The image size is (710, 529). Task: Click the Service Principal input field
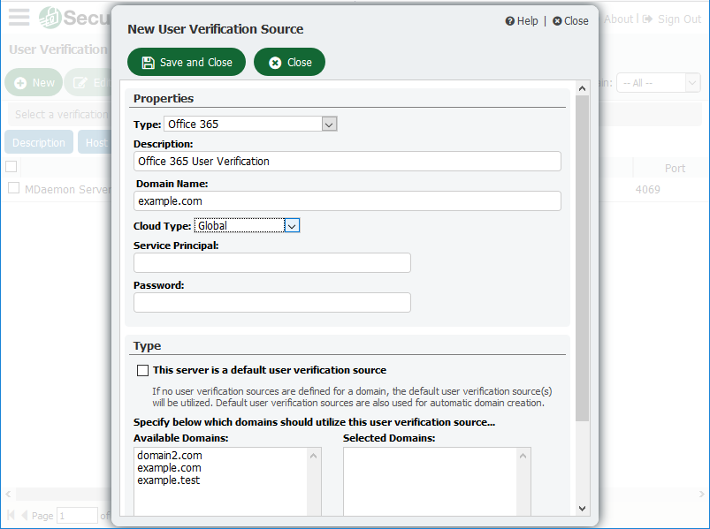tap(272, 262)
